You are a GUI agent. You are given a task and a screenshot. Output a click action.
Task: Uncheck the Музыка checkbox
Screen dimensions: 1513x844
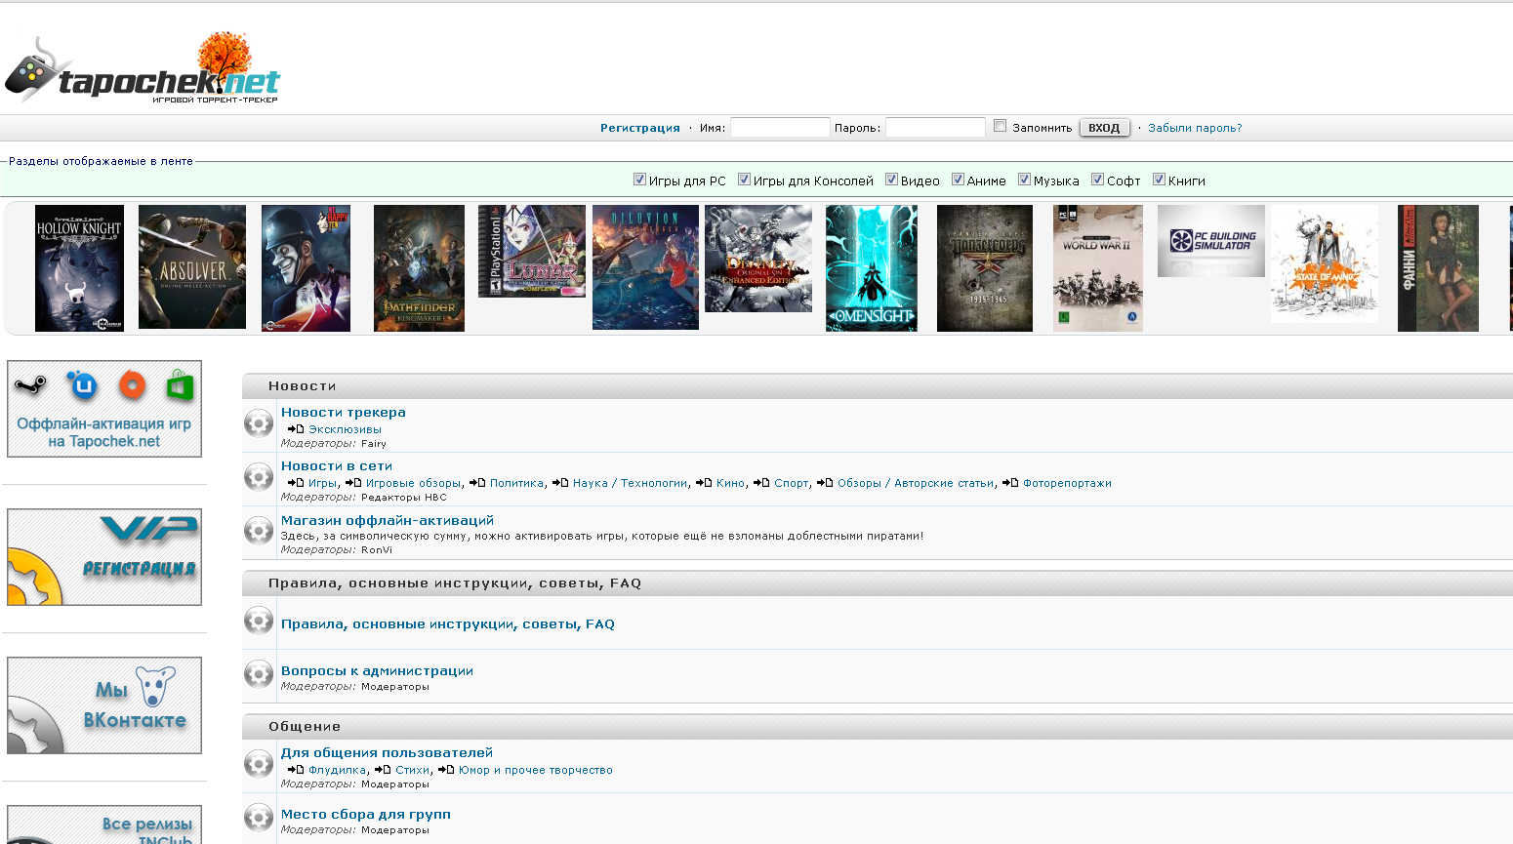pyautogui.click(x=1024, y=180)
